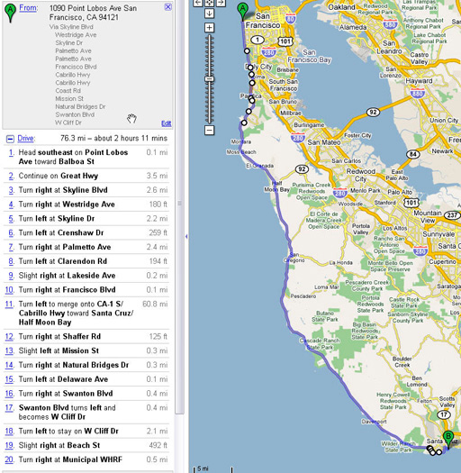The image size is (461, 473).
Task: Click the green marker B near Santa Cruz
Action: click(x=448, y=440)
